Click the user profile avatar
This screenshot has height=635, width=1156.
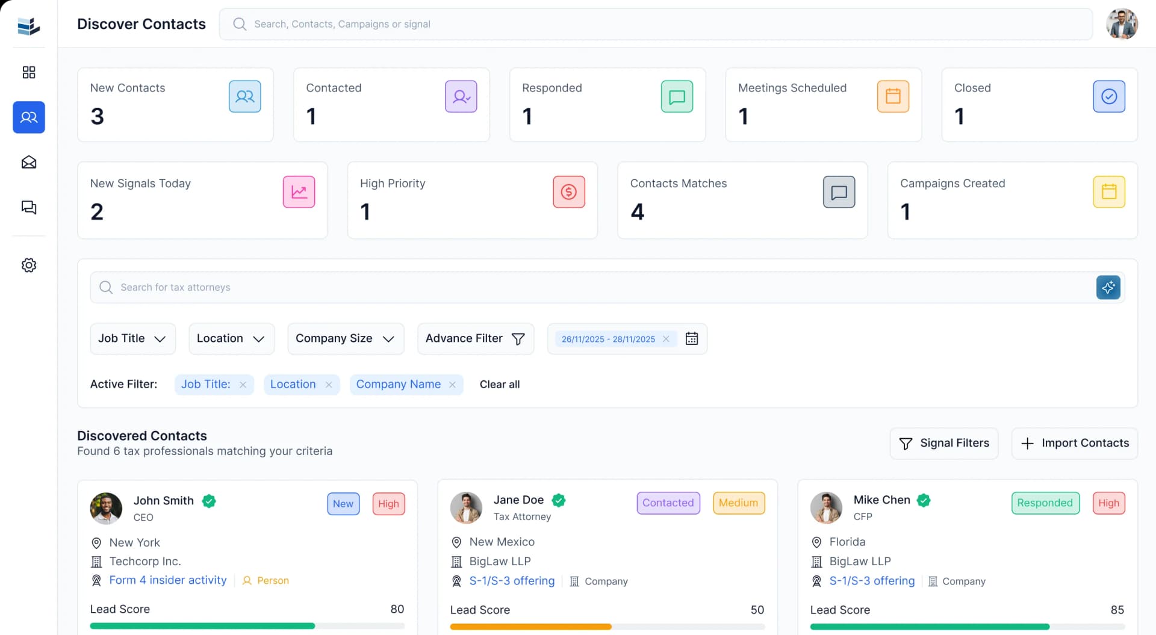point(1122,24)
